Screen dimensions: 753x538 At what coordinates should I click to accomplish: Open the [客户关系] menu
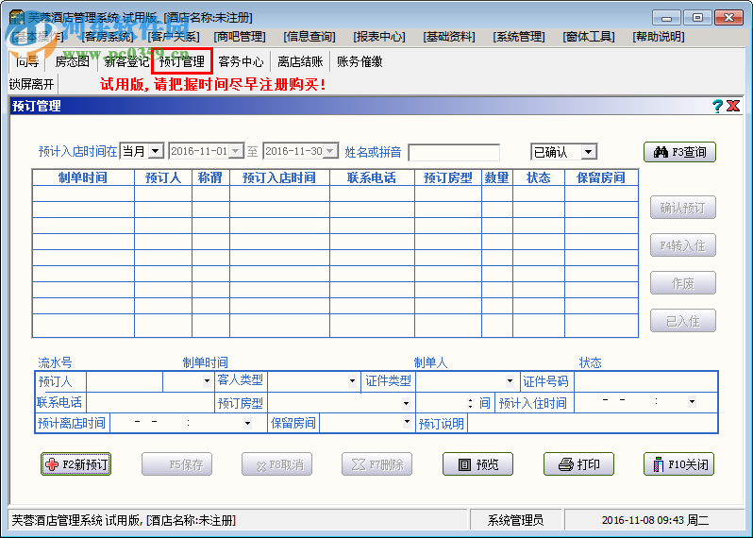[x=174, y=37]
